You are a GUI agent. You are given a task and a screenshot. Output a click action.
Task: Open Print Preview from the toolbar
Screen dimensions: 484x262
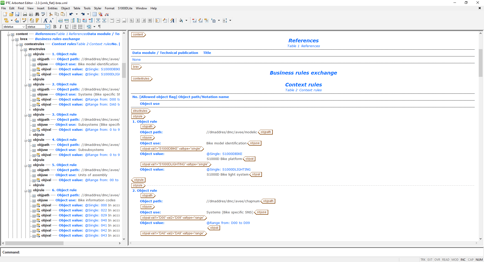(31, 14)
